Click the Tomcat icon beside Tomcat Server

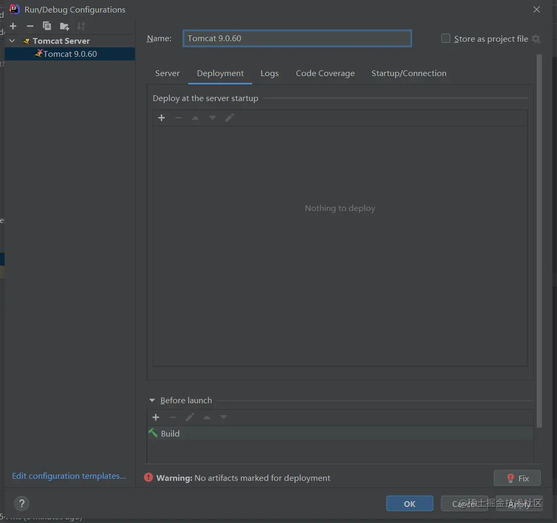26,41
